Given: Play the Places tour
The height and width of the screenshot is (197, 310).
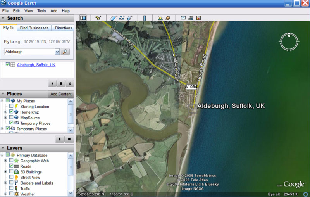Looking at the screenshot, I should (60, 139).
